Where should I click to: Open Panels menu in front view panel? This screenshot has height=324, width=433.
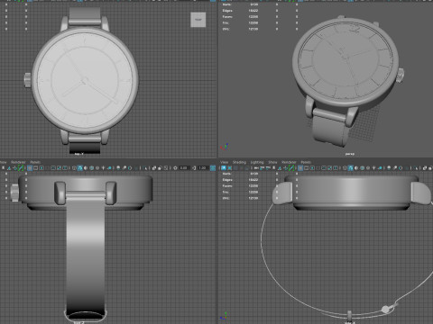pos(35,162)
